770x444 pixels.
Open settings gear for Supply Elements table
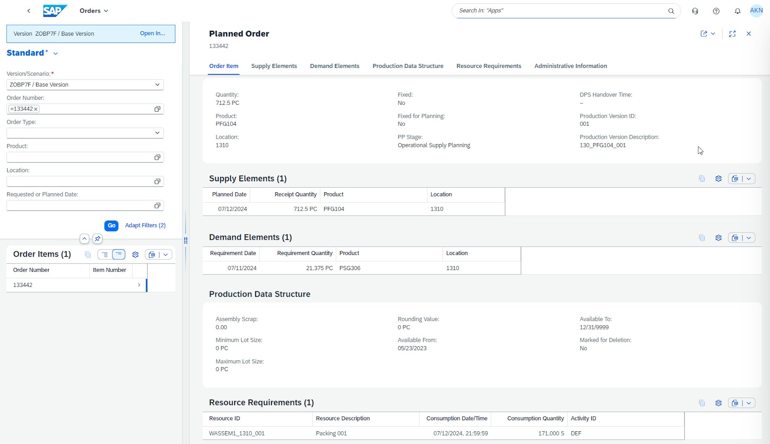(718, 178)
